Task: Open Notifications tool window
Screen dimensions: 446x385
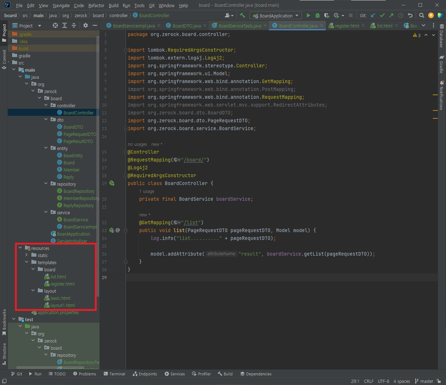Action: (442, 96)
